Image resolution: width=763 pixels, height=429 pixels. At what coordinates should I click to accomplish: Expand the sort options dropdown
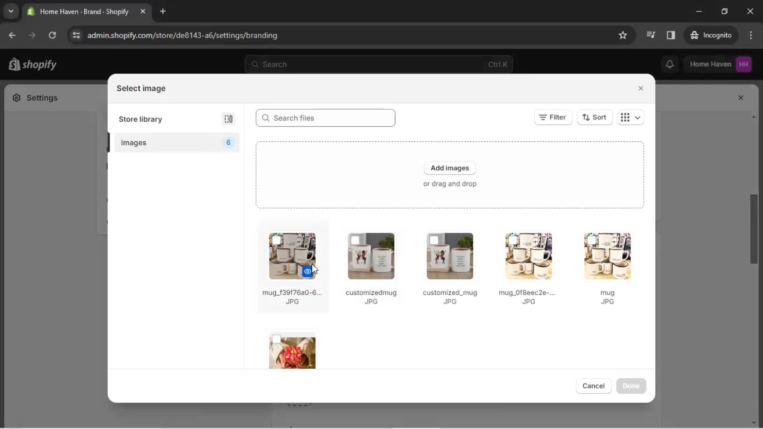click(594, 117)
